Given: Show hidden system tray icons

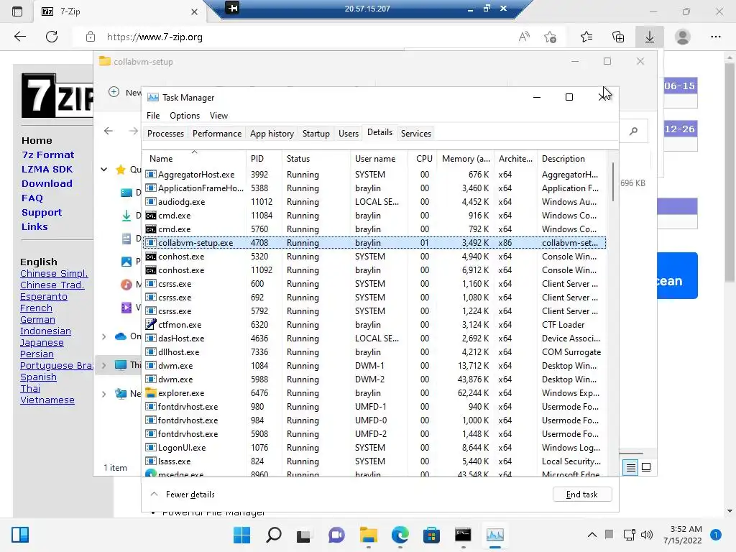Looking at the screenshot, I should tap(592, 535).
